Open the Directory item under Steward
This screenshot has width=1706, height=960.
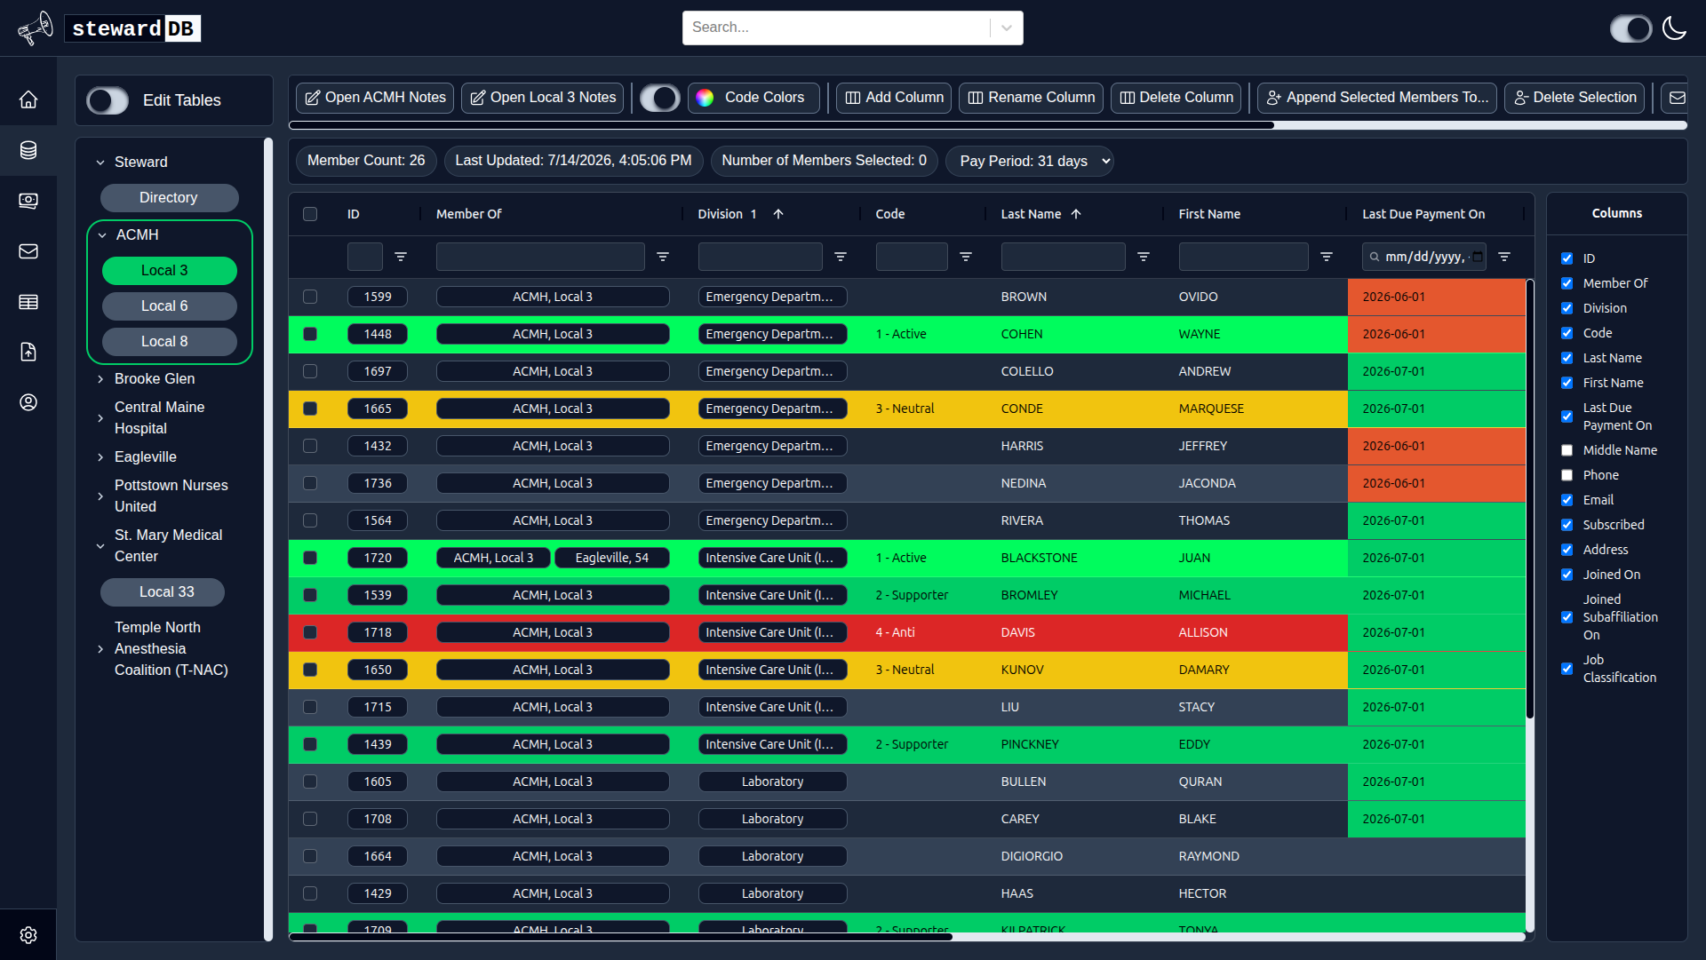point(170,197)
